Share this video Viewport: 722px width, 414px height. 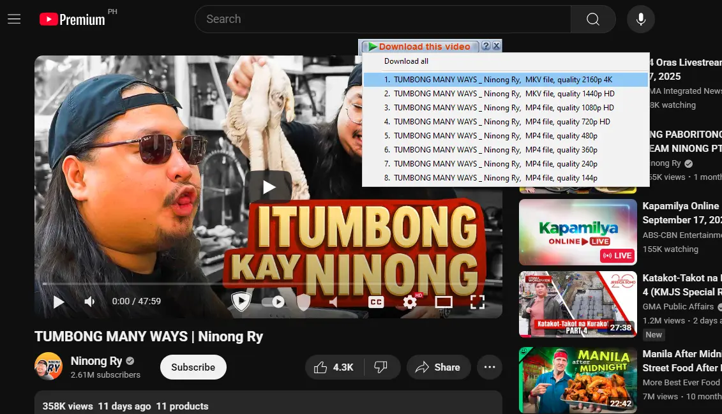439,367
